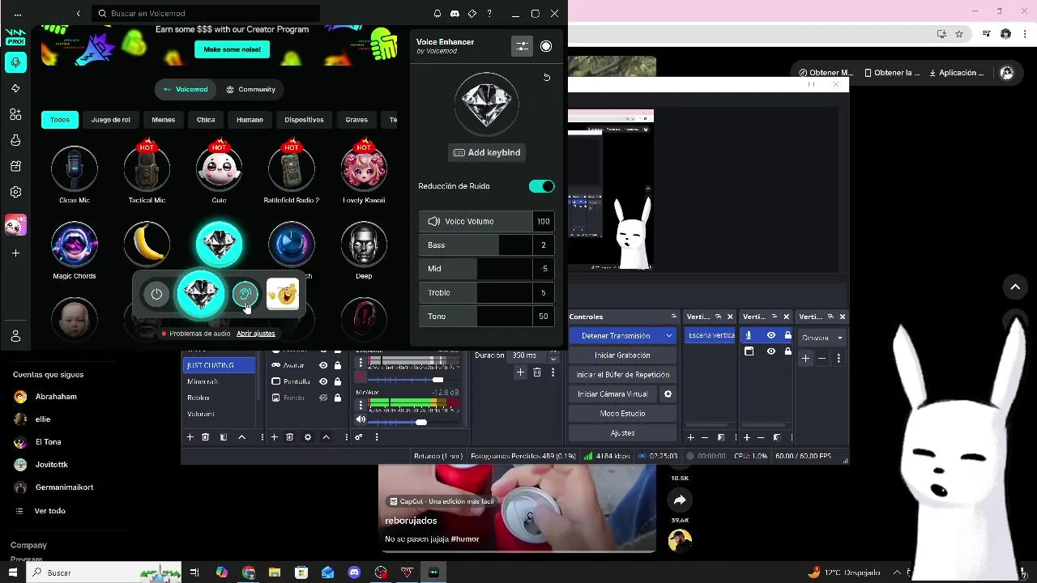Screen dimensions: 1037x583
Task: Select the Clean Mic voice
Action: pos(75,168)
